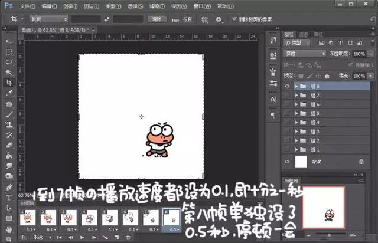The image size is (378, 243).
Task: Show the 组 3 layer group
Action: [287, 132]
